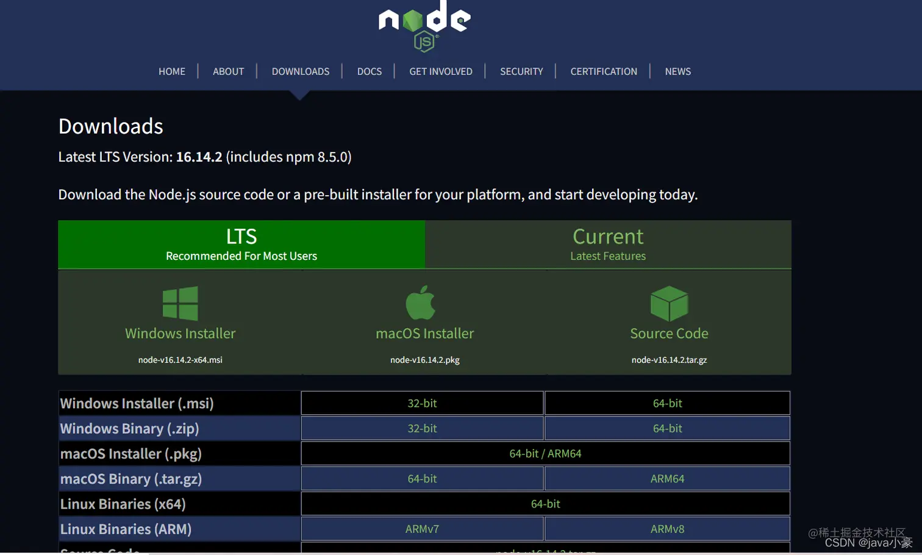The image size is (922, 555).
Task: Select 64-bit for Linux Binaries (x64)
Action: 546,504
